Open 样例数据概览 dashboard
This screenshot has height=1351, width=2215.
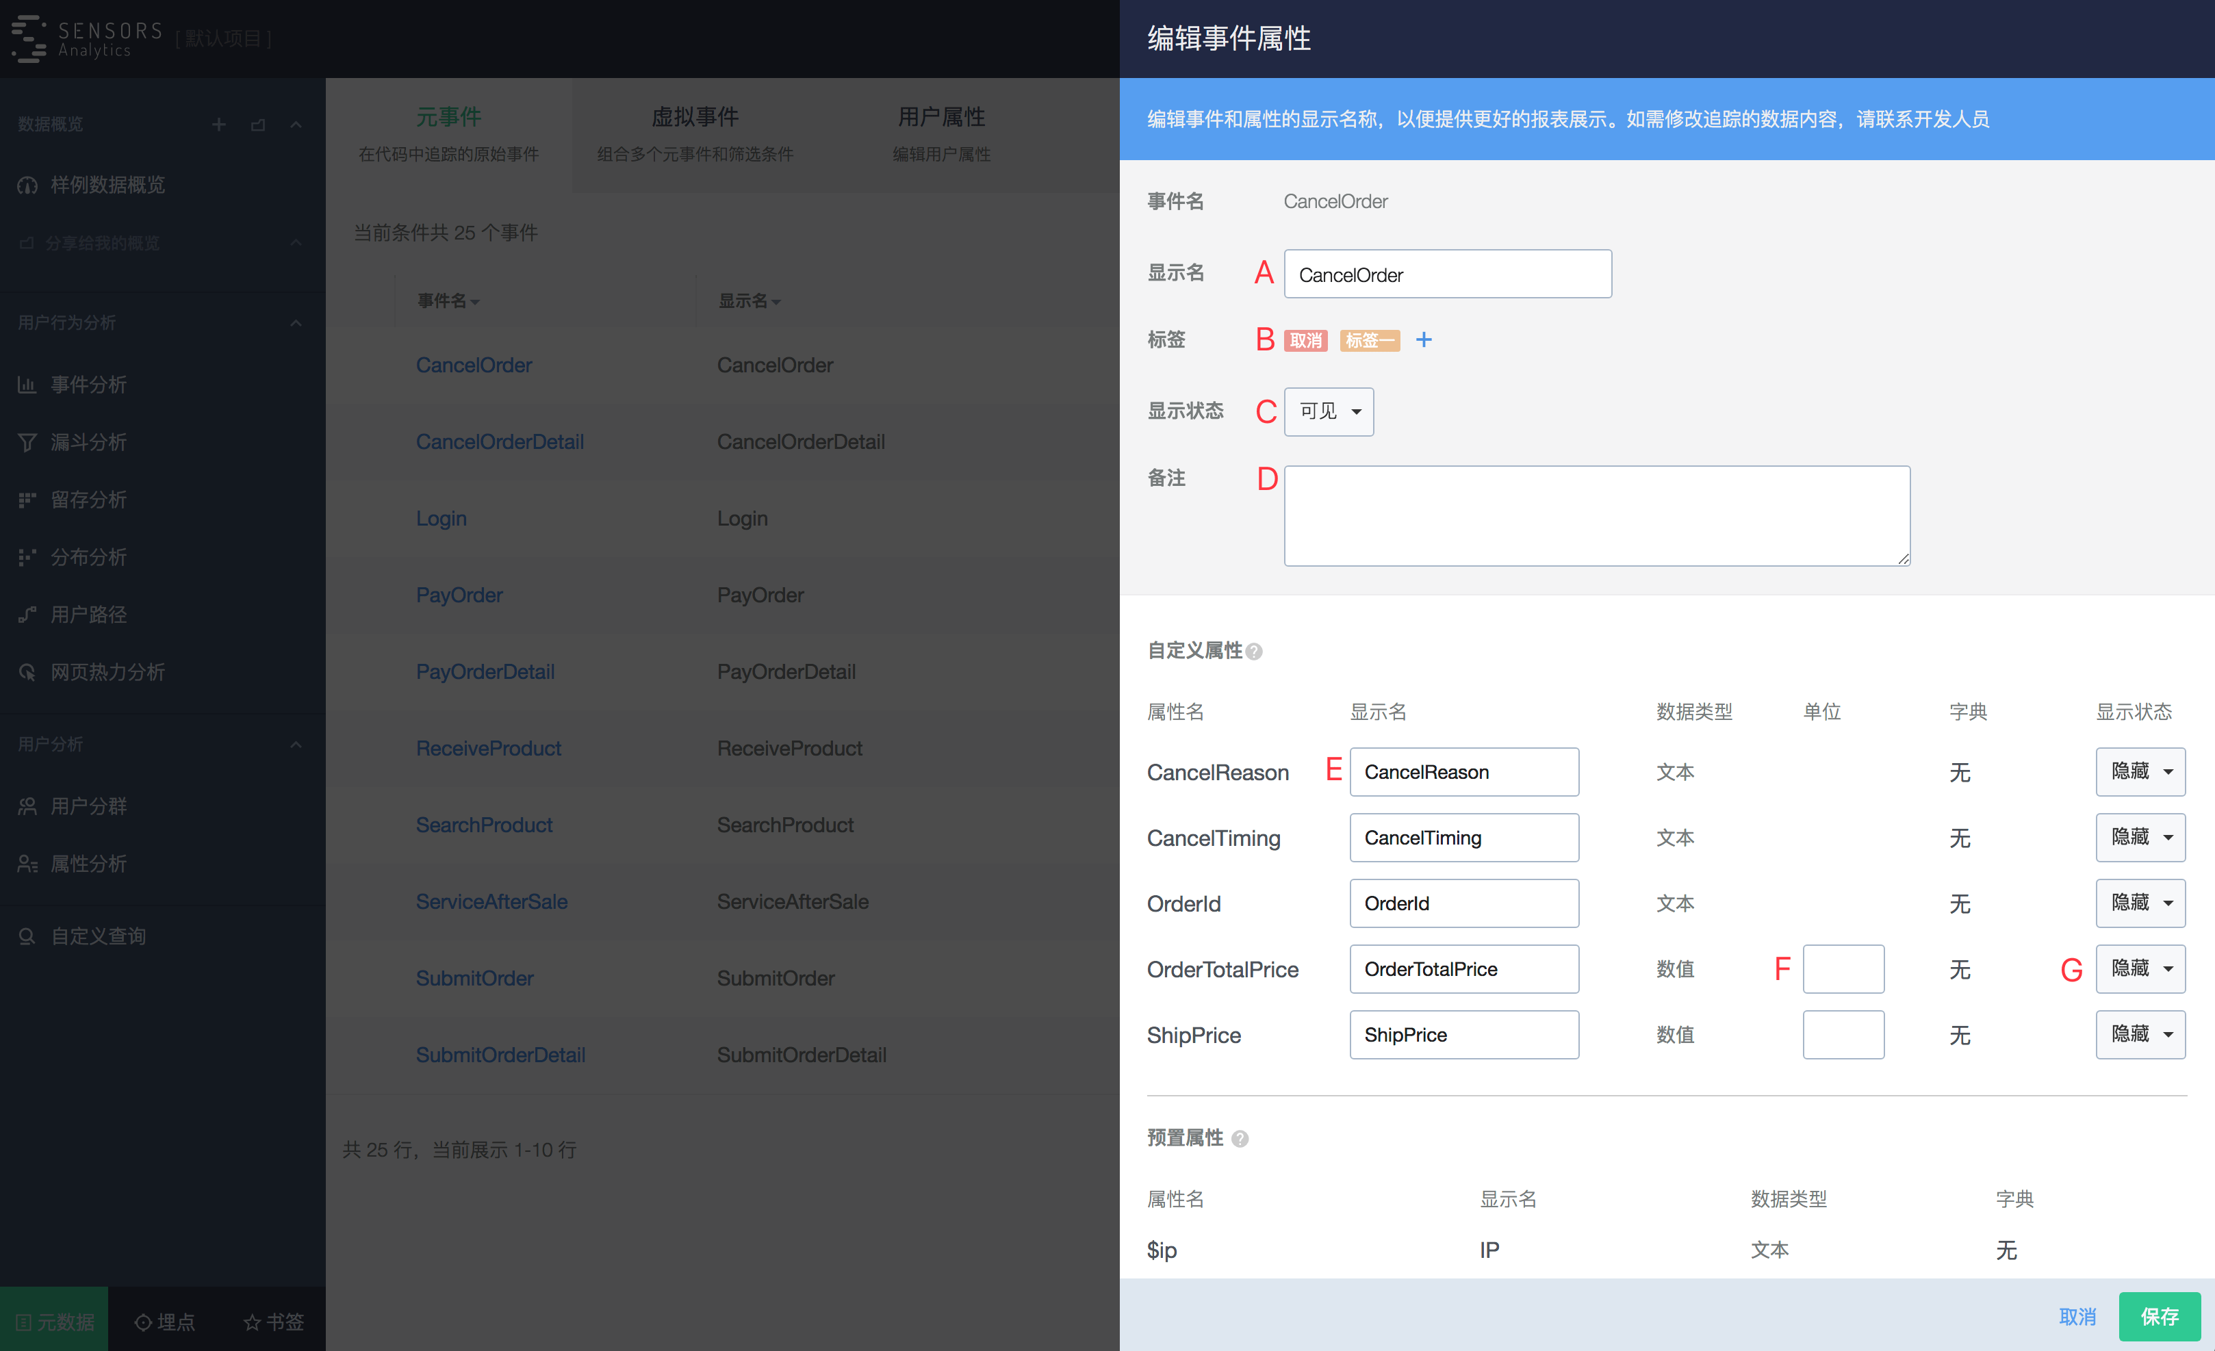coord(108,185)
